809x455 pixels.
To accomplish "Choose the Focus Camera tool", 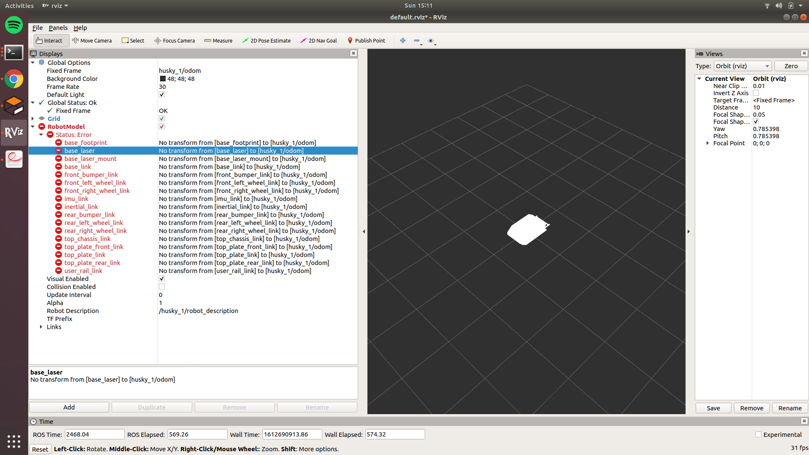I will point(174,40).
